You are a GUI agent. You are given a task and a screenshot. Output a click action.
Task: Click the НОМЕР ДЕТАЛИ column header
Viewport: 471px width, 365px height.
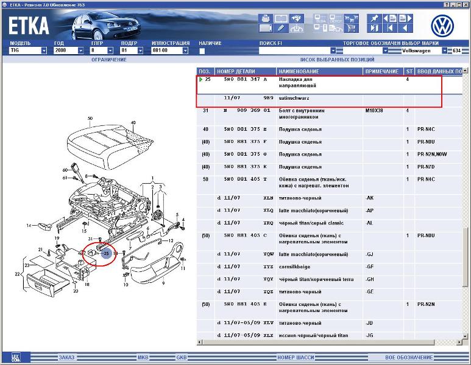pyautogui.click(x=246, y=71)
